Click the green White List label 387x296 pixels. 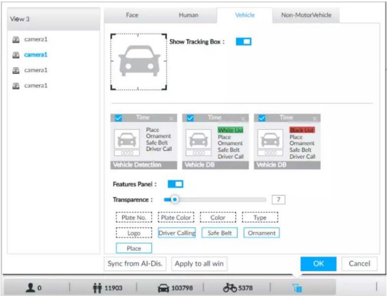click(x=230, y=130)
